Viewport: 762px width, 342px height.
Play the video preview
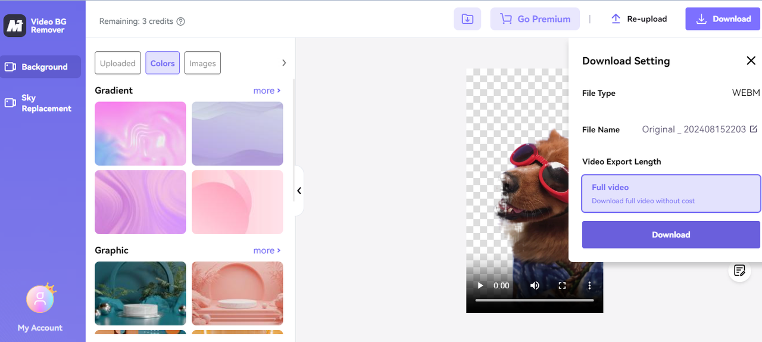click(x=480, y=285)
